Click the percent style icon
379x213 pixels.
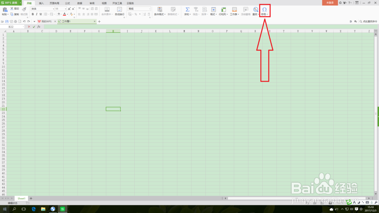(x=136, y=14)
